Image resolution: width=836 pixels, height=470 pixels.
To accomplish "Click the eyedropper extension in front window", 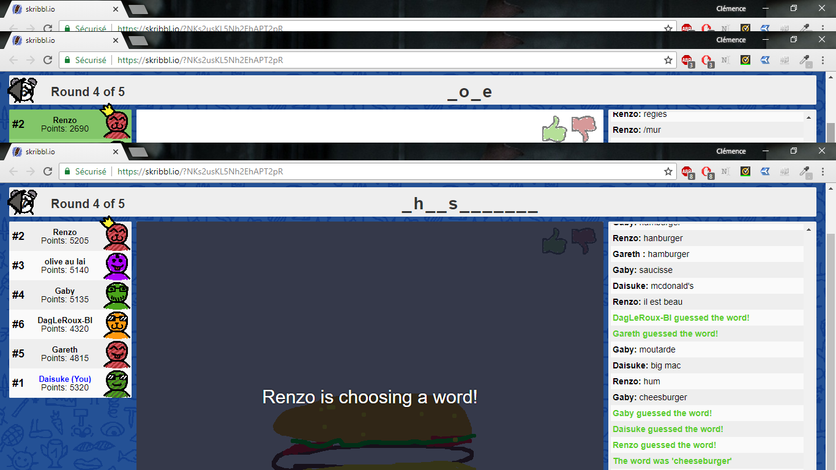I will point(805,172).
